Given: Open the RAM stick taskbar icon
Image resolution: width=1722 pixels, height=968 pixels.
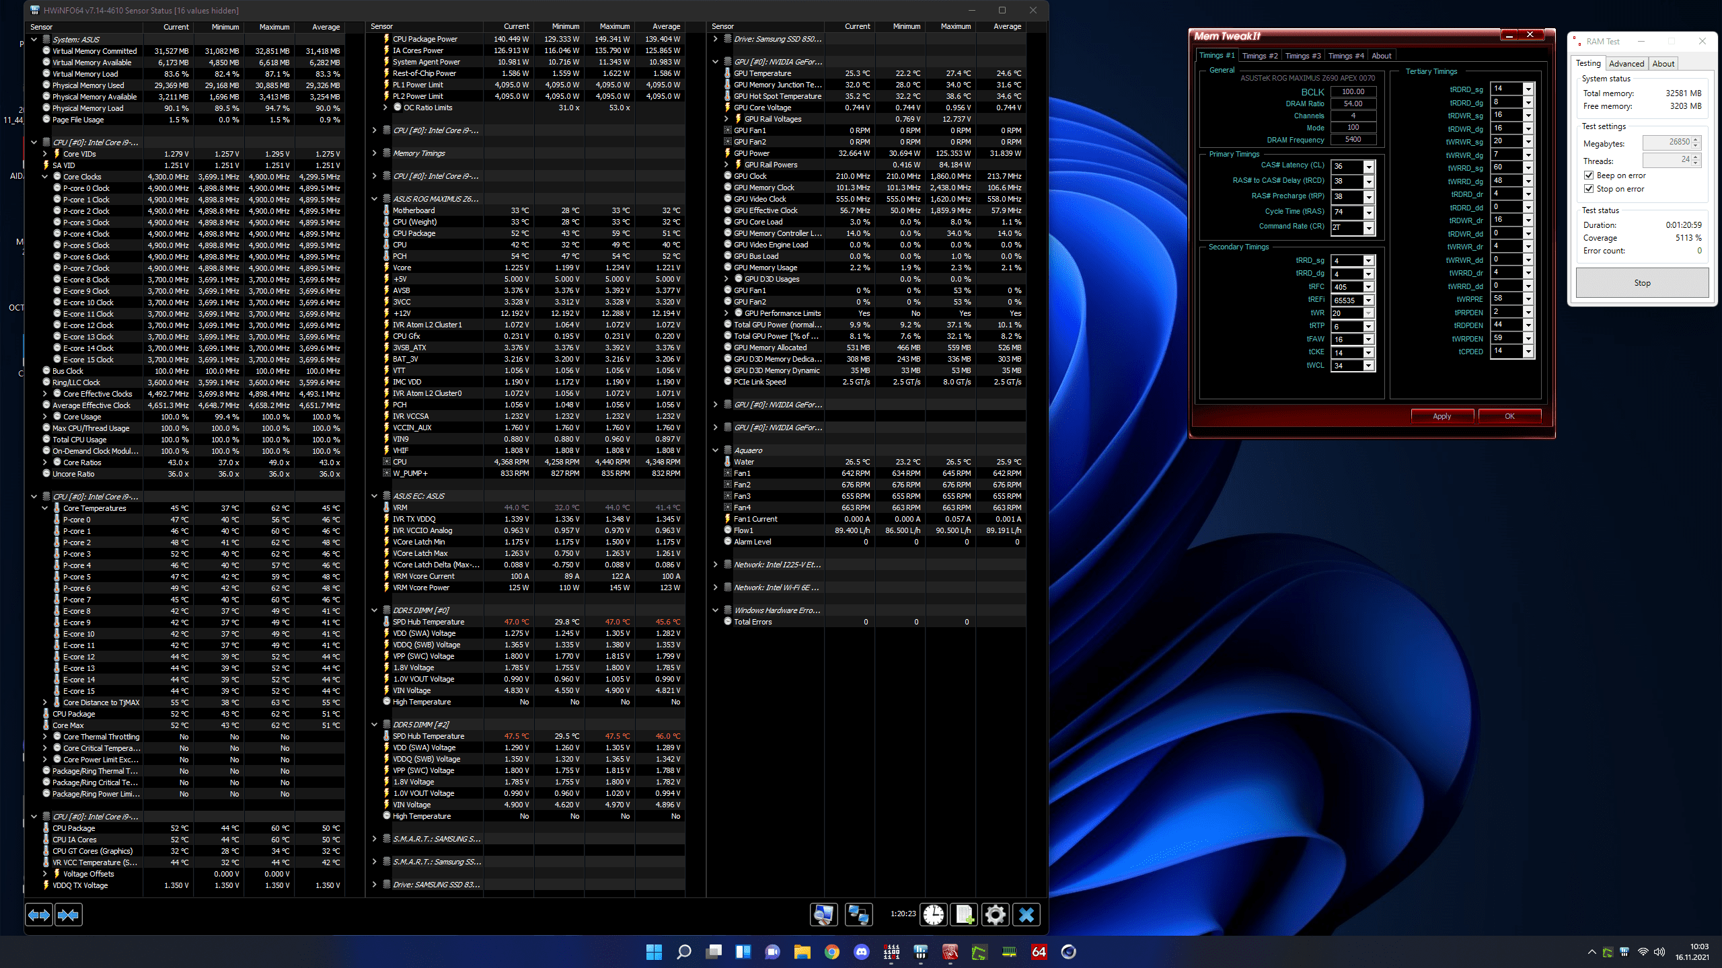Looking at the screenshot, I should click(x=1009, y=952).
